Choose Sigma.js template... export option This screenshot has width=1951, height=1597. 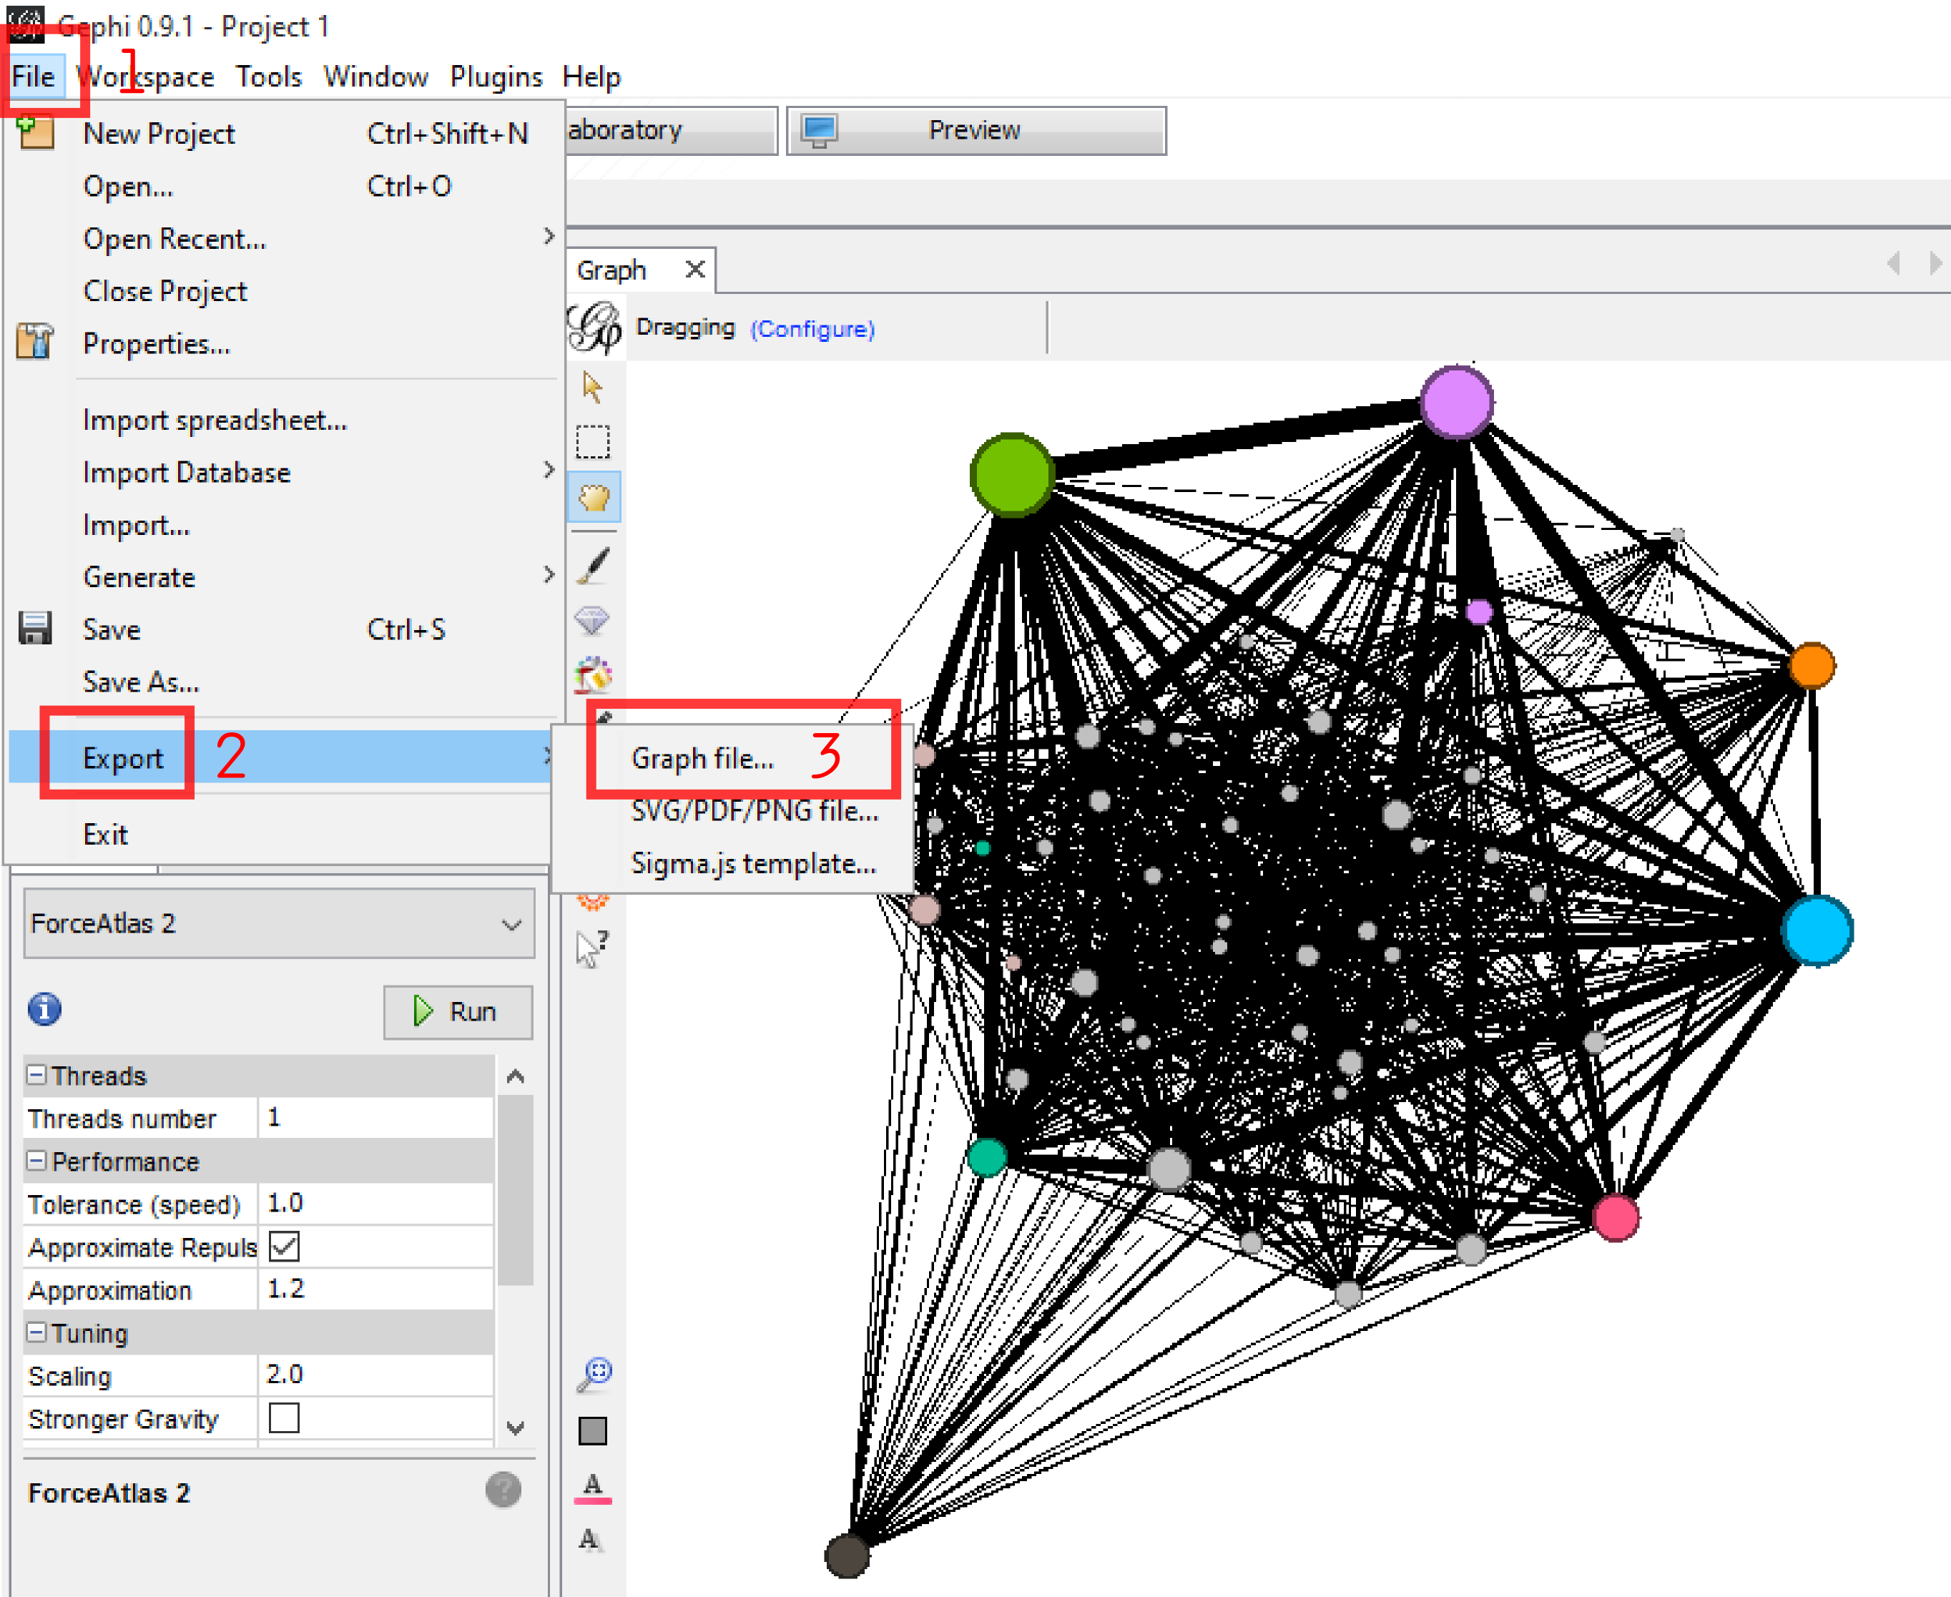tap(733, 863)
